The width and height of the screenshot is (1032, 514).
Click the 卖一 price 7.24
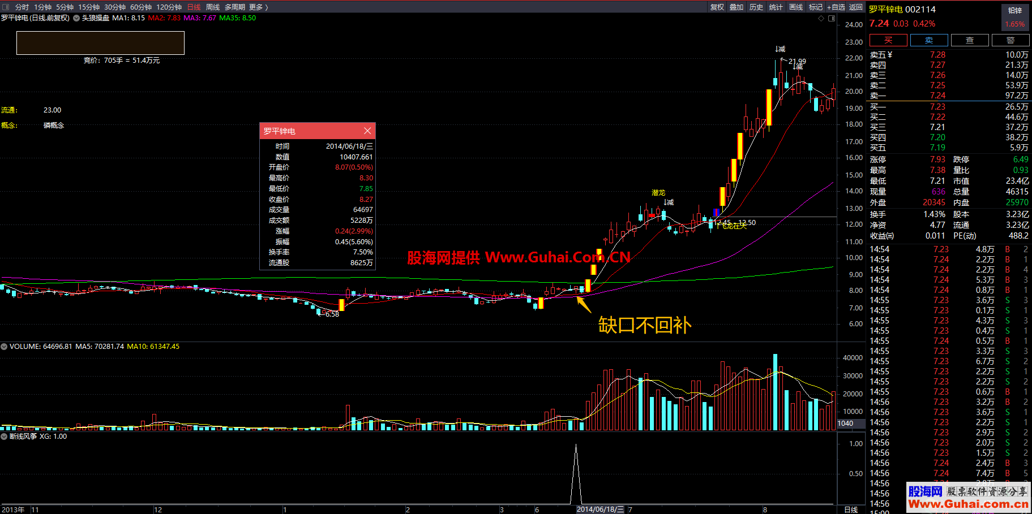(x=937, y=96)
